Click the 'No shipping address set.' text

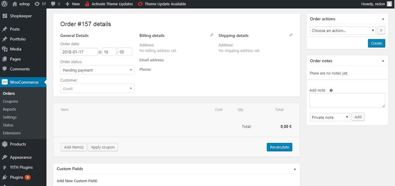pos(239,50)
